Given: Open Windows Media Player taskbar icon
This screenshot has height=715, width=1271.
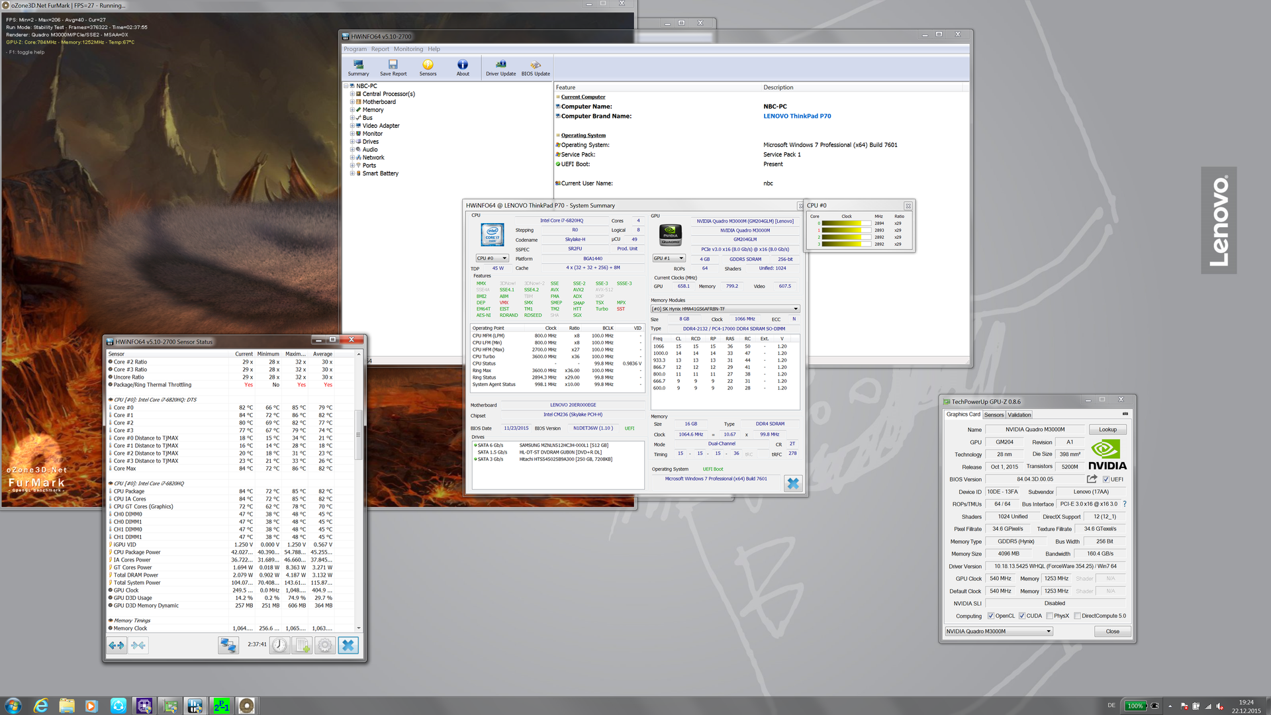Looking at the screenshot, I should [91, 706].
